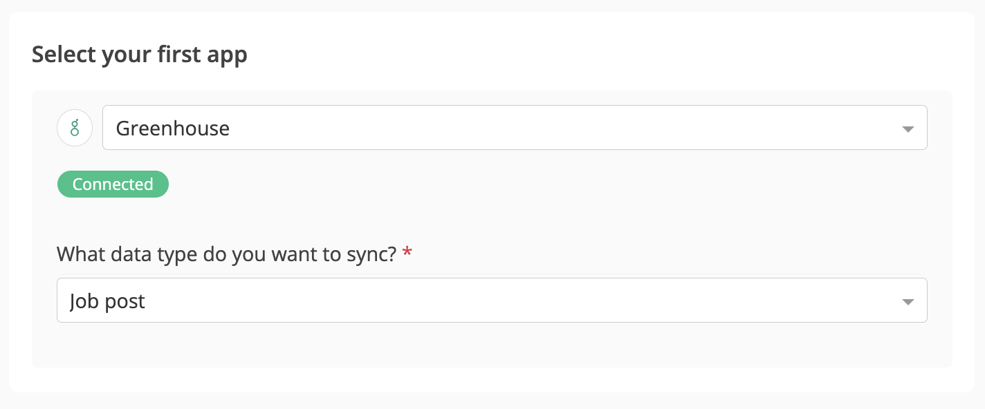
Task: Expand the sync data type combo box
Action: [492, 301]
